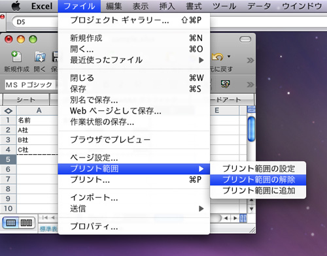Select 閉じる menu item
This screenshot has height=256, width=327.
[x=134, y=78]
